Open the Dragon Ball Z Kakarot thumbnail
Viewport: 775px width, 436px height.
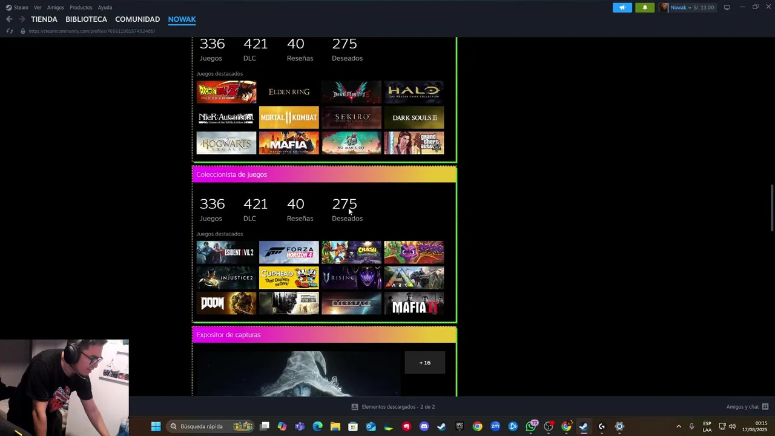click(x=226, y=92)
